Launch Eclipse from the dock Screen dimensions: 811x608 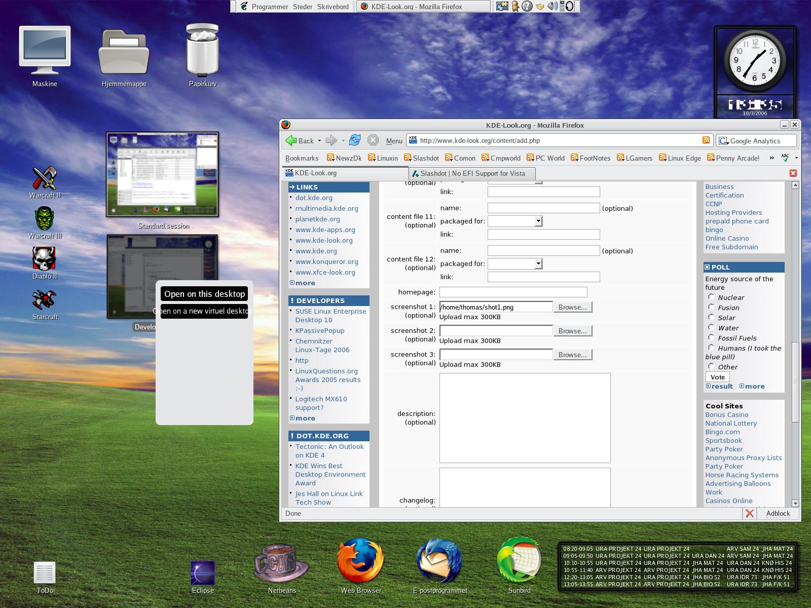click(203, 573)
